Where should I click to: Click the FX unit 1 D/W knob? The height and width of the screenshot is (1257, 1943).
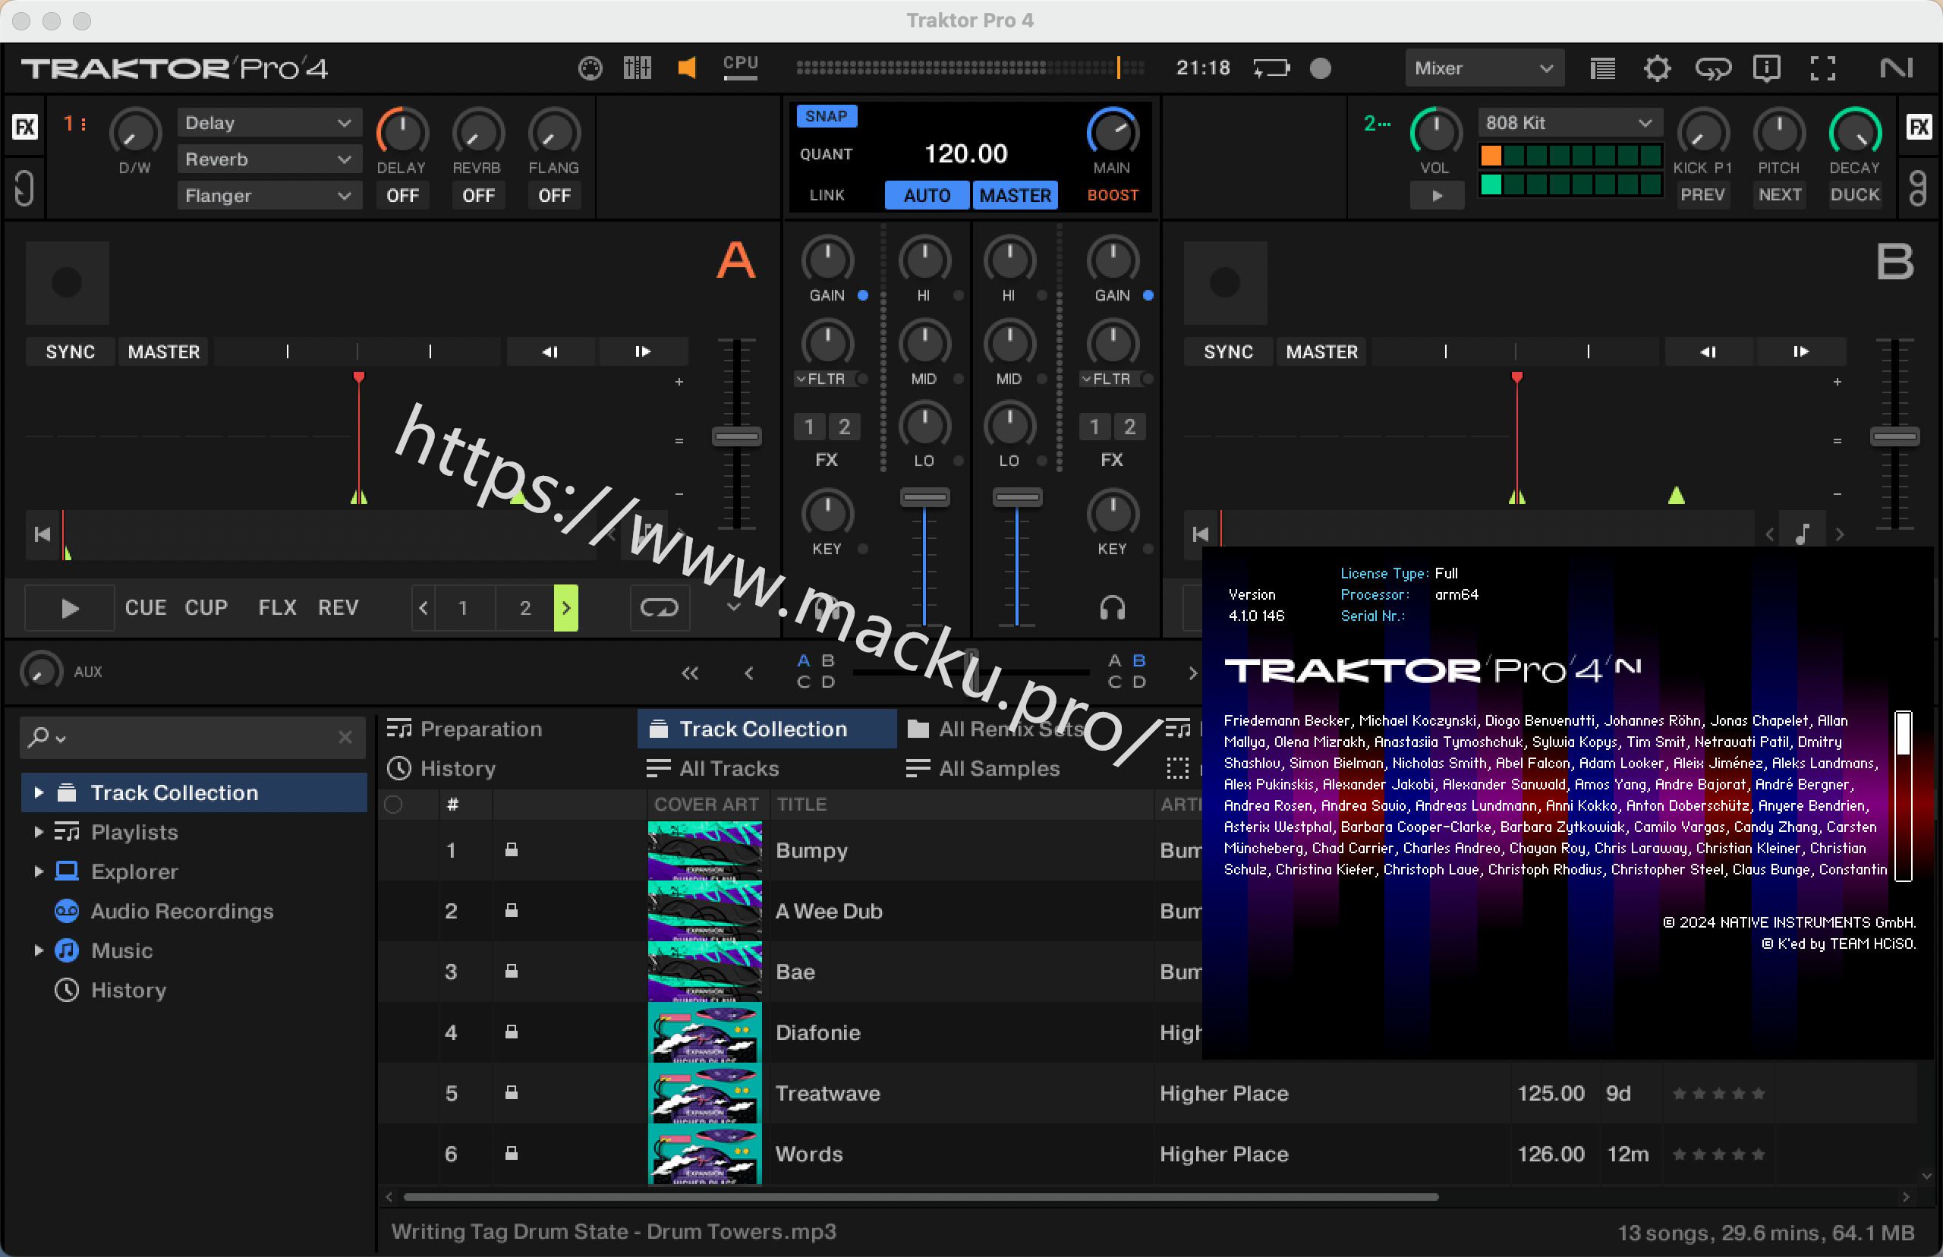click(135, 132)
